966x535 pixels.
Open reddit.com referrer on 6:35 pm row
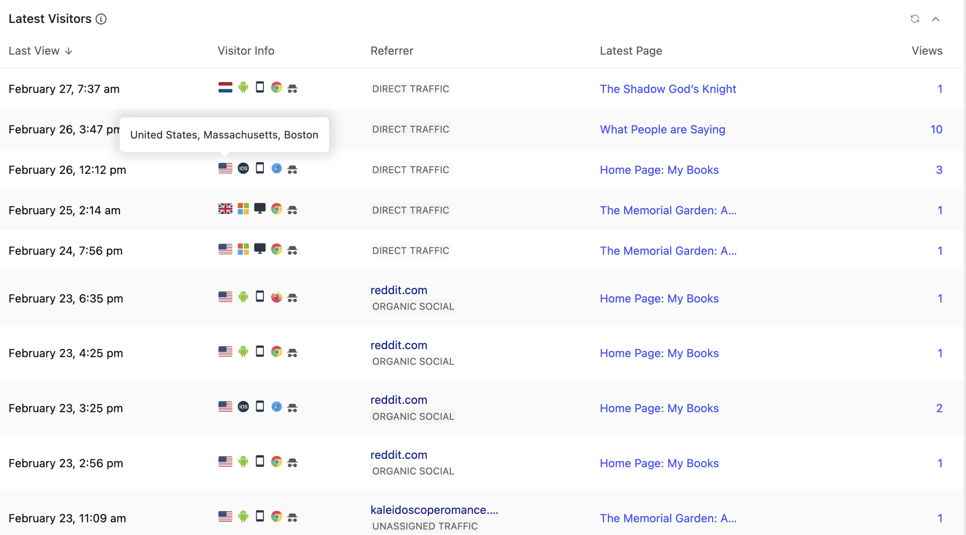coord(398,290)
